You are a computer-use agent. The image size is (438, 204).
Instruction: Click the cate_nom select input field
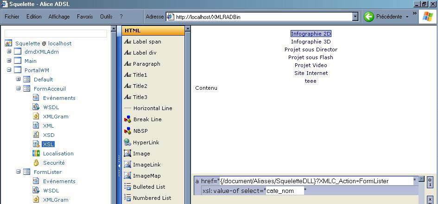(284, 191)
